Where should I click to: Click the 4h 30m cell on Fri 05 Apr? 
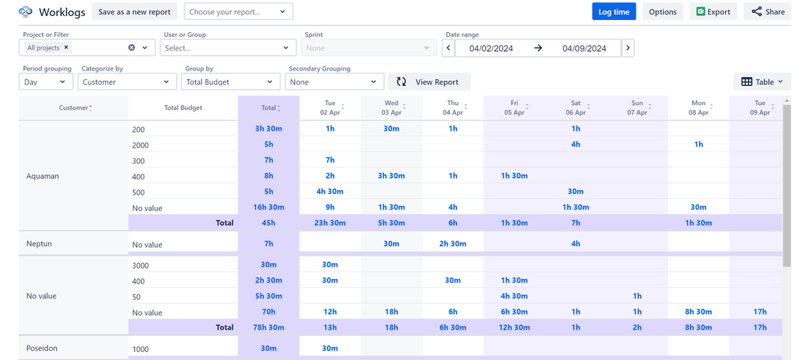coord(514,296)
